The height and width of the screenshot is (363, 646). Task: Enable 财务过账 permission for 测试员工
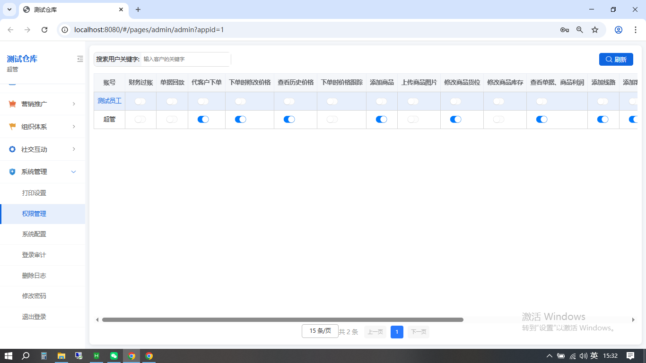click(140, 101)
